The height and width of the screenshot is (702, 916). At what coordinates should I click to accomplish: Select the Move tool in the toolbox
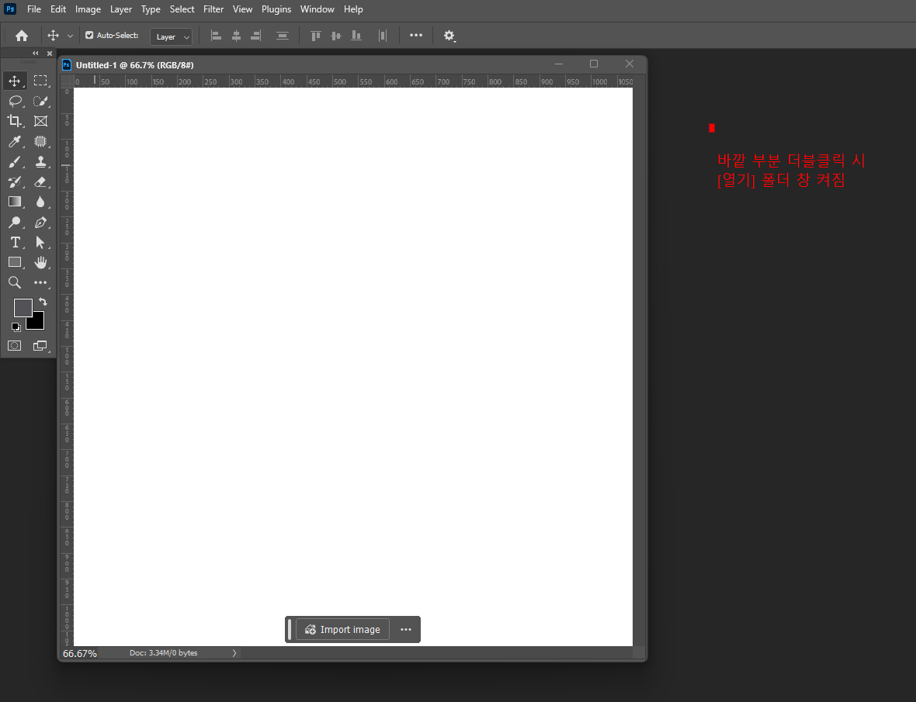[15, 81]
